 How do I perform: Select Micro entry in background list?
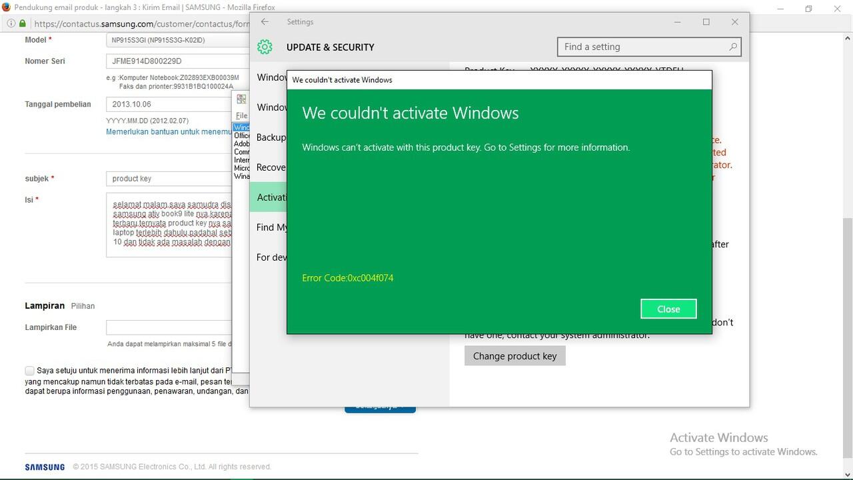click(241, 168)
